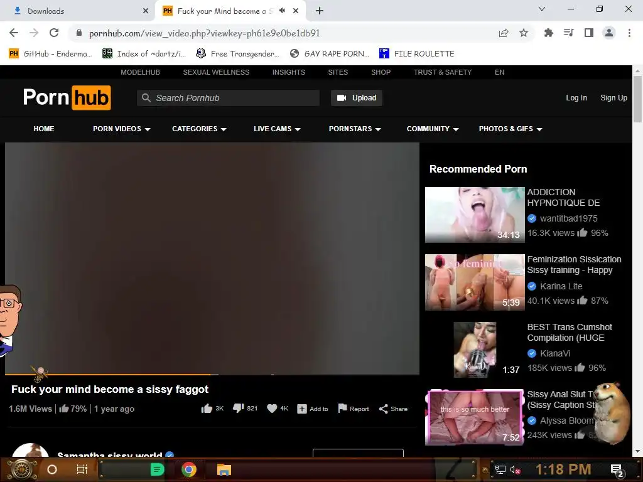Open the recommended thumbnail lasting 34:13
The image size is (643, 482).
click(x=475, y=215)
